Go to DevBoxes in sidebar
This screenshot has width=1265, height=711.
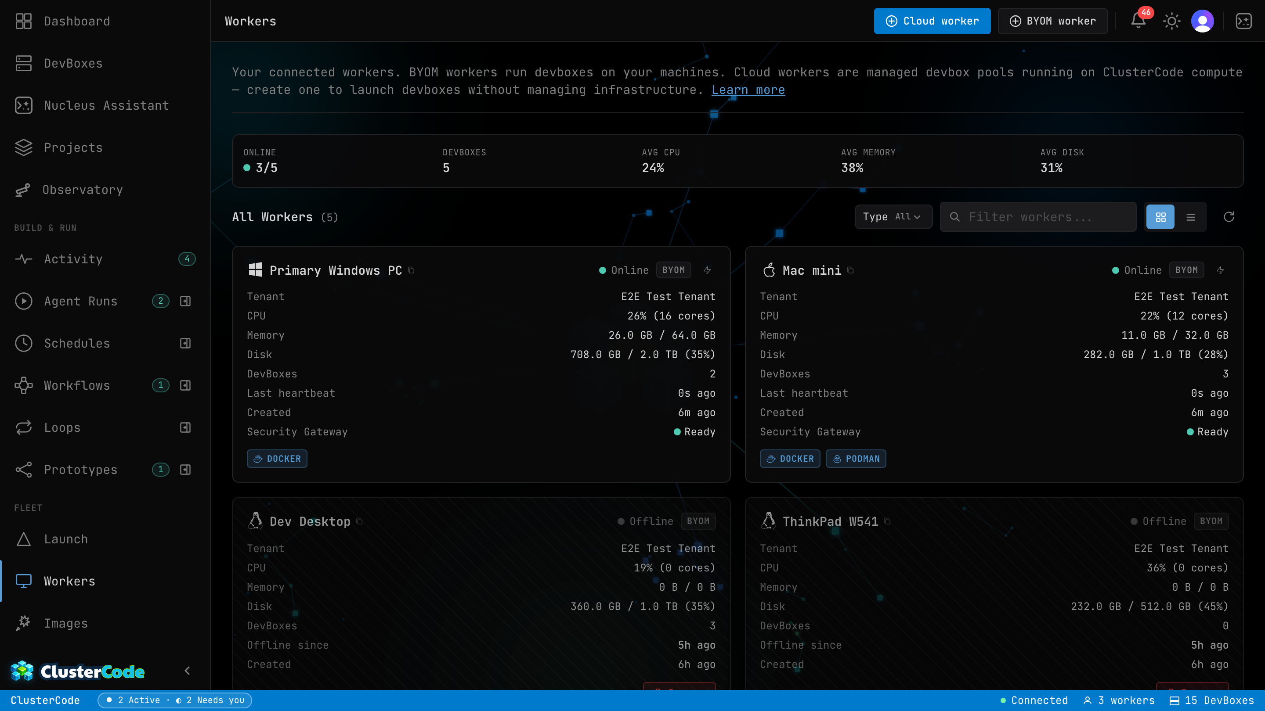105,63
